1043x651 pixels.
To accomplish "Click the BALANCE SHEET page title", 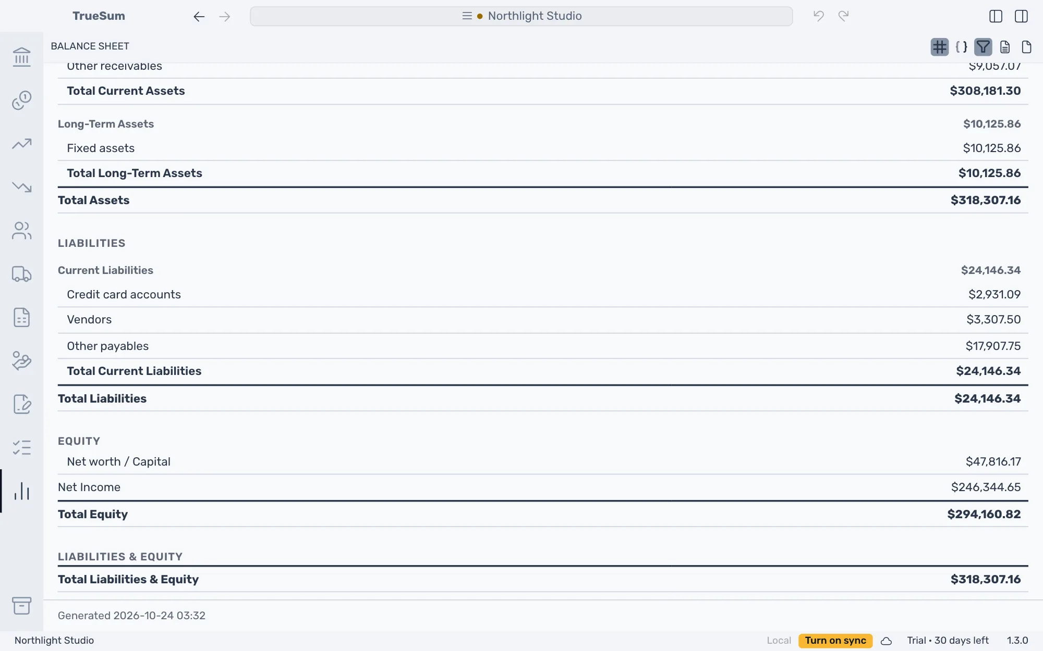I will 90,46.
